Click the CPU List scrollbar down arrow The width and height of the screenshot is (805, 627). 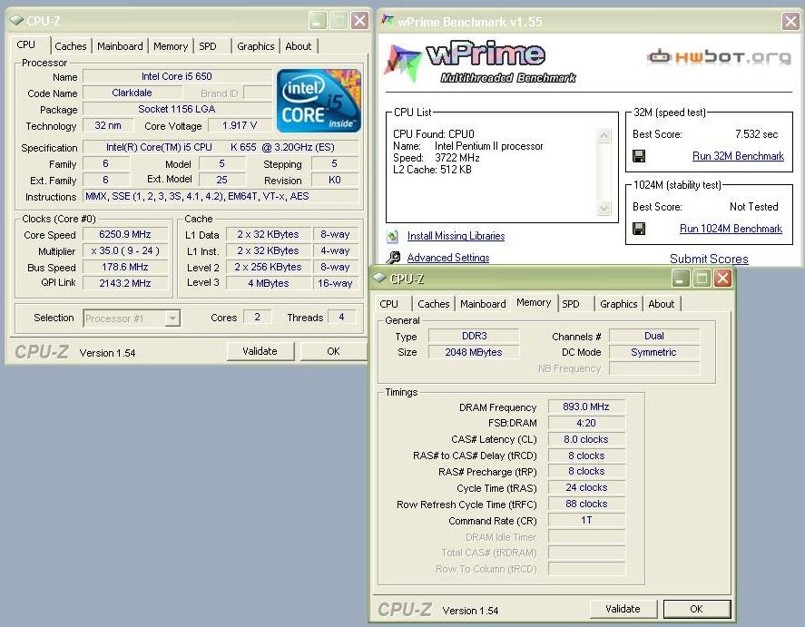pos(604,208)
